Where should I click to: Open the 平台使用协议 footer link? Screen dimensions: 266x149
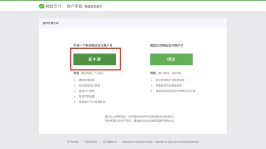pos(91,142)
